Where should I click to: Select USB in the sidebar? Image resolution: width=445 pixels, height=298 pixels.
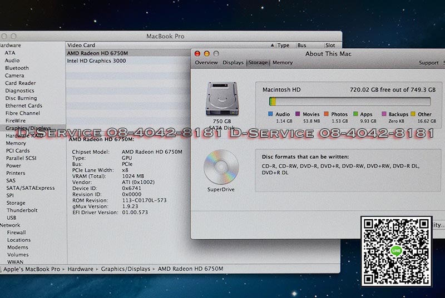[11, 218]
